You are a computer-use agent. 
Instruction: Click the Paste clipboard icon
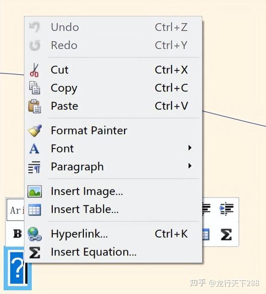pyautogui.click(x=34, y=106)
